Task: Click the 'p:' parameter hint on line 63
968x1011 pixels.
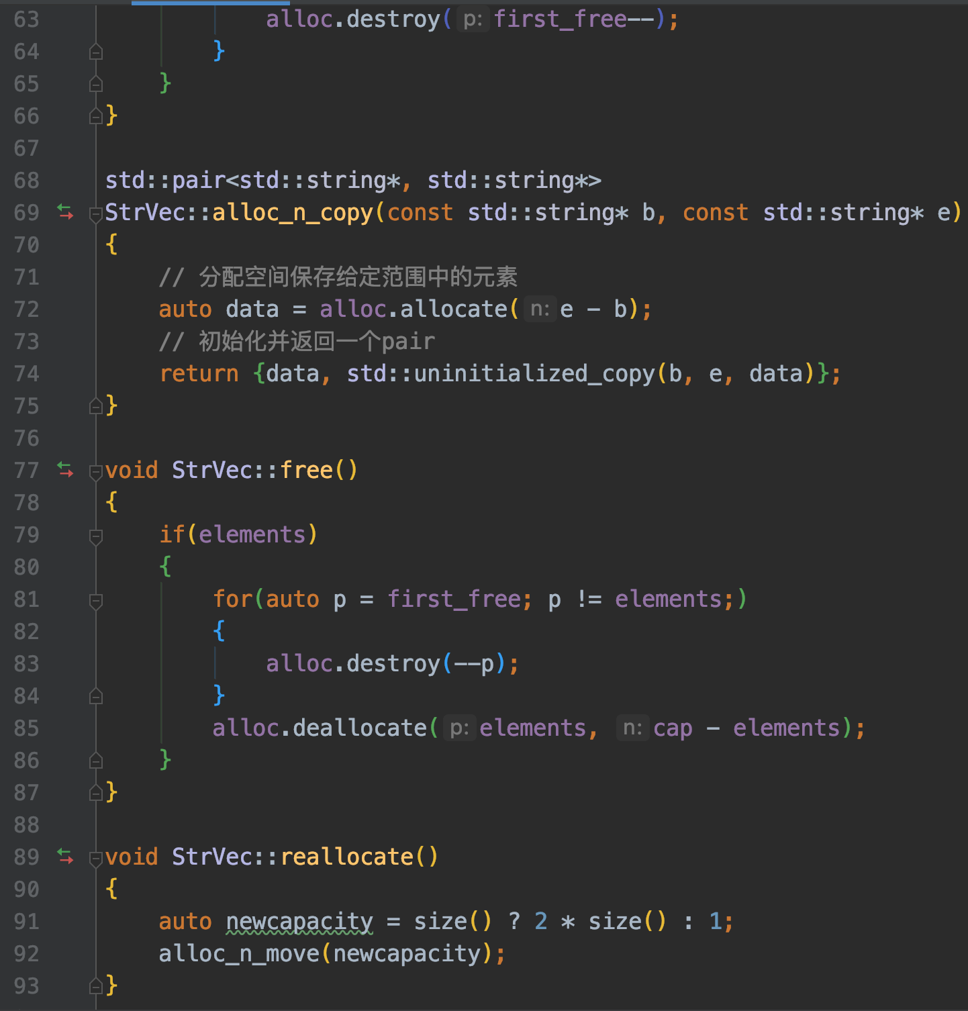Action: [x=473, y=19]
